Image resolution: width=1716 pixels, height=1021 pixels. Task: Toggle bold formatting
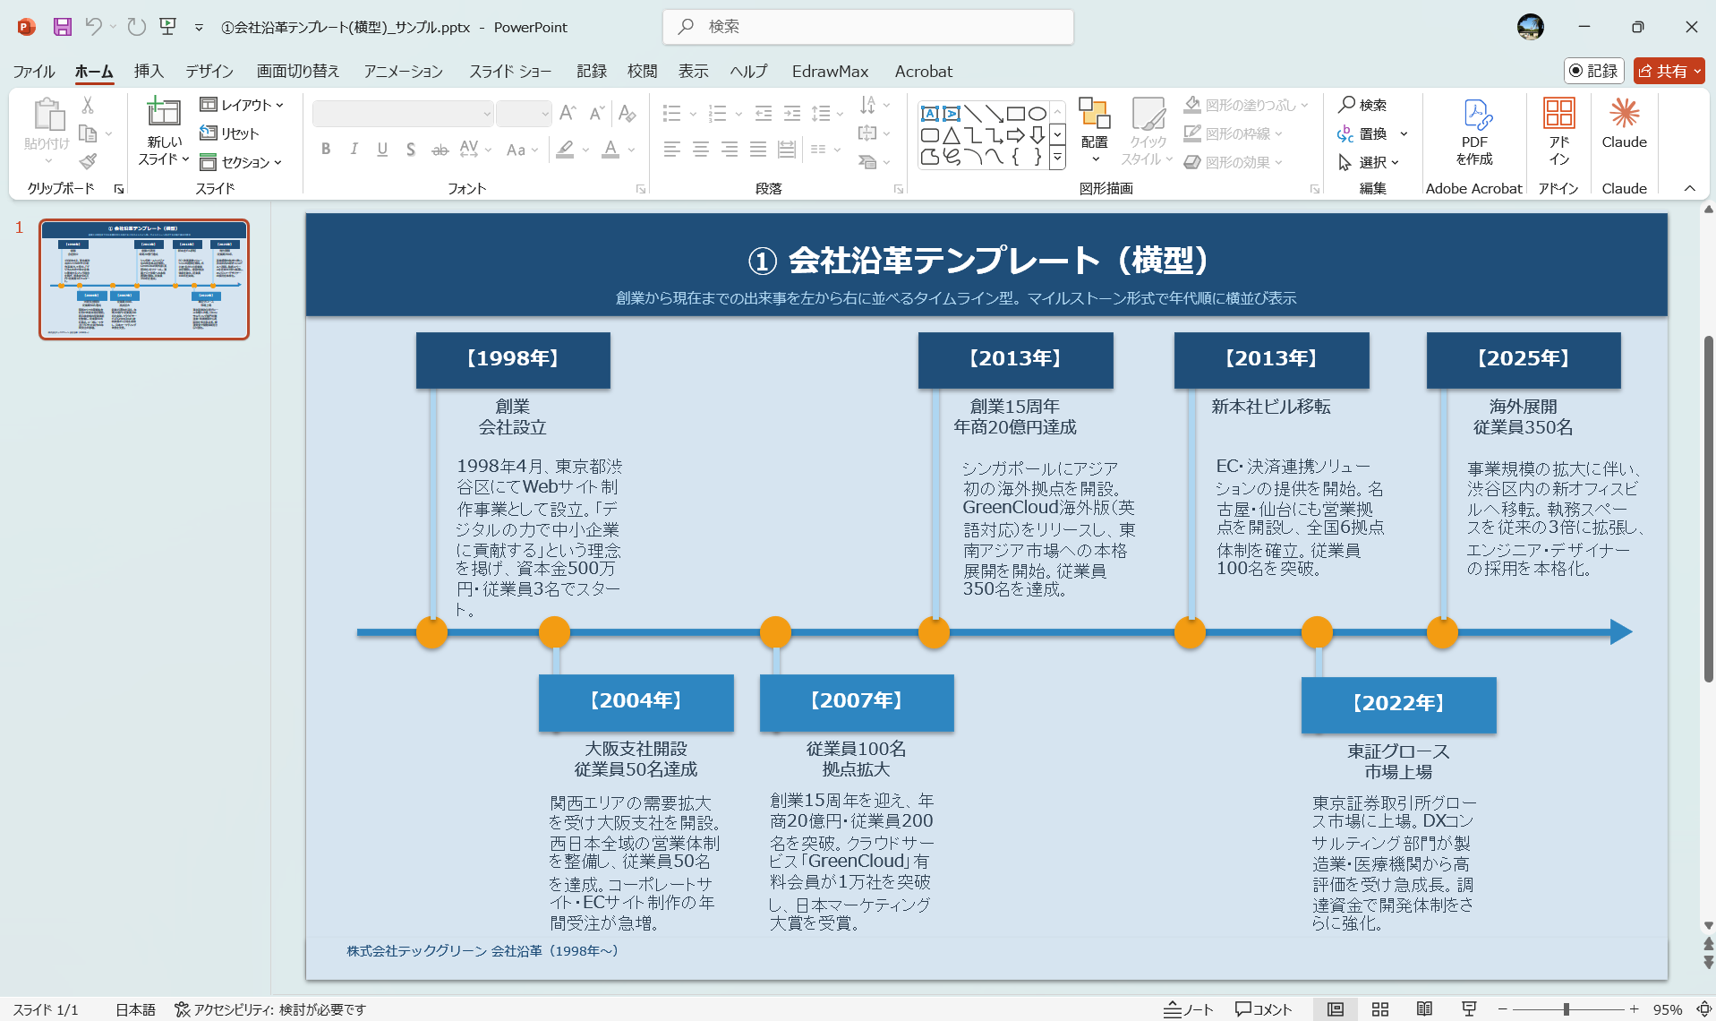click(x=326, y=150)
